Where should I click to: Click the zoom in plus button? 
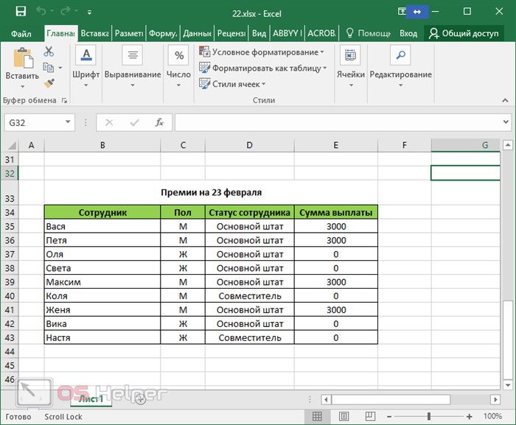click(x=470, y=416)
